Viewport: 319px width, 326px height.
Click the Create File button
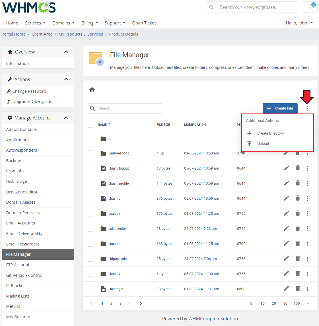click(x=280, y=108)
